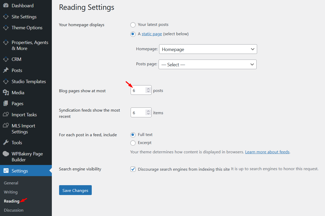This screenshot has height=216, width=325.
Task: Expand the Posts page select dropdown
Action: [207, 64]
